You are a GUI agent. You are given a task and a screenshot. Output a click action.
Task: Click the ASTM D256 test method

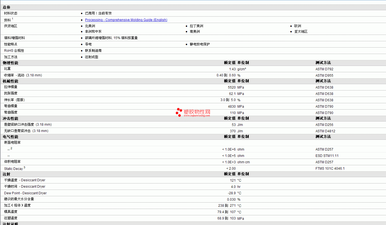324,125
